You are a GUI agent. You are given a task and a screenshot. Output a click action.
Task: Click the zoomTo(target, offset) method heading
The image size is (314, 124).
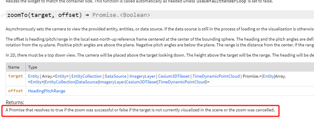(45, 15)
